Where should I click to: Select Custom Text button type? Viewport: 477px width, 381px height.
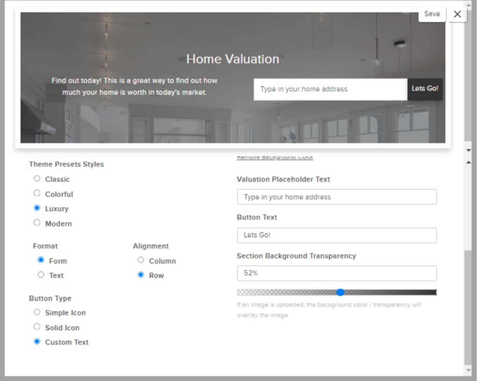tap(37, 341)
